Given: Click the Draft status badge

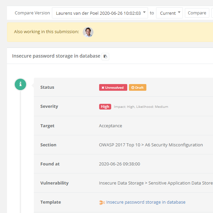Looking at the screenshot, I should [x=137, y=87].
